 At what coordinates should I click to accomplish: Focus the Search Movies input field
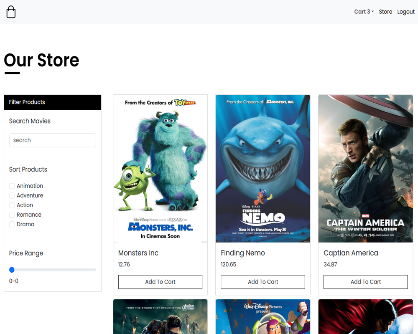[53, 140]
